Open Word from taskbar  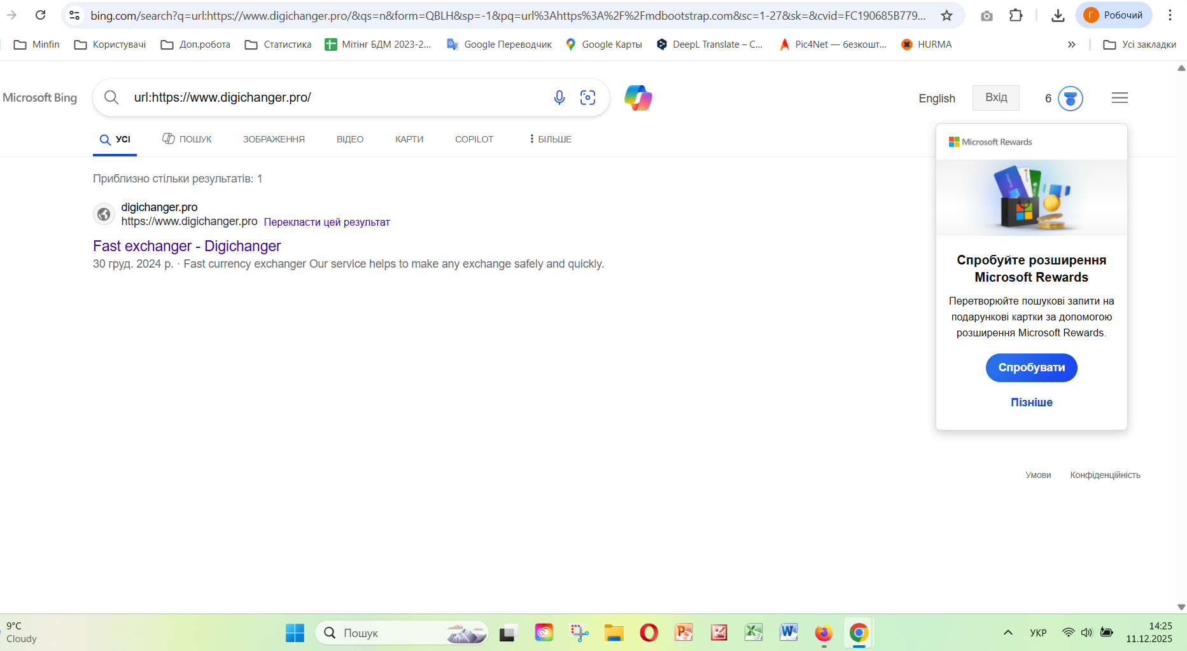(x=789, y=633)
